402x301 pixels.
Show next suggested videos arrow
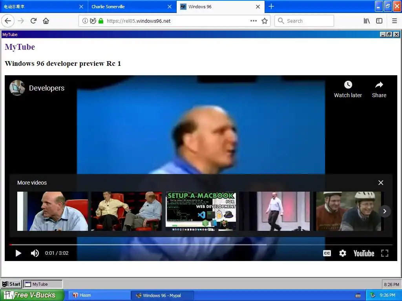(x=385, y=211)
